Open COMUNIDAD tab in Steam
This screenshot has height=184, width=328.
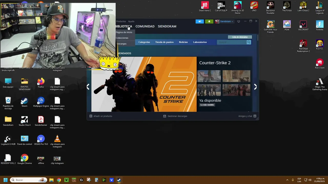pos(145,26)
